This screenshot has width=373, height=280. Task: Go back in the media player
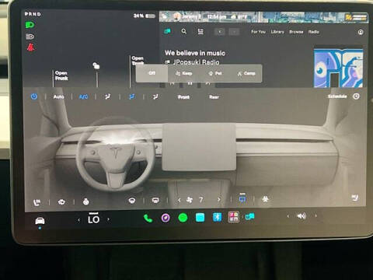(x=220, y=32)
